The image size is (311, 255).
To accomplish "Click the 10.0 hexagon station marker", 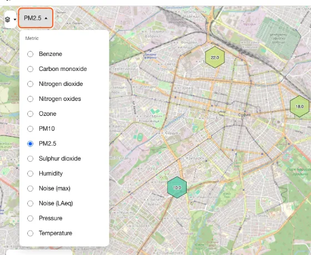I will 177,187.
